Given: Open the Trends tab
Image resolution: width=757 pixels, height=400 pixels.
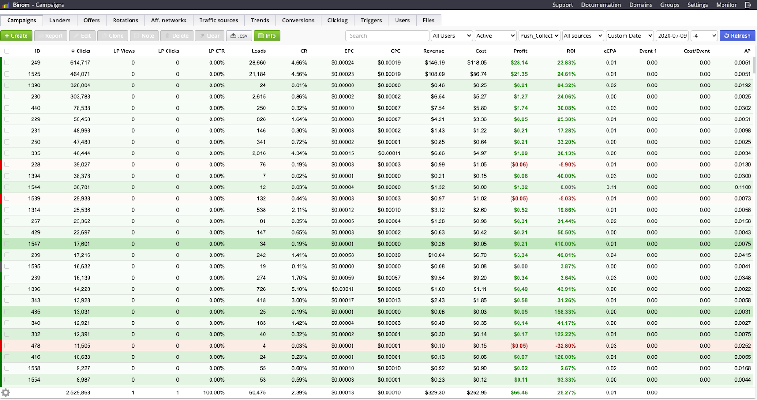Looking at the screenshot, I should click(260, 20).
